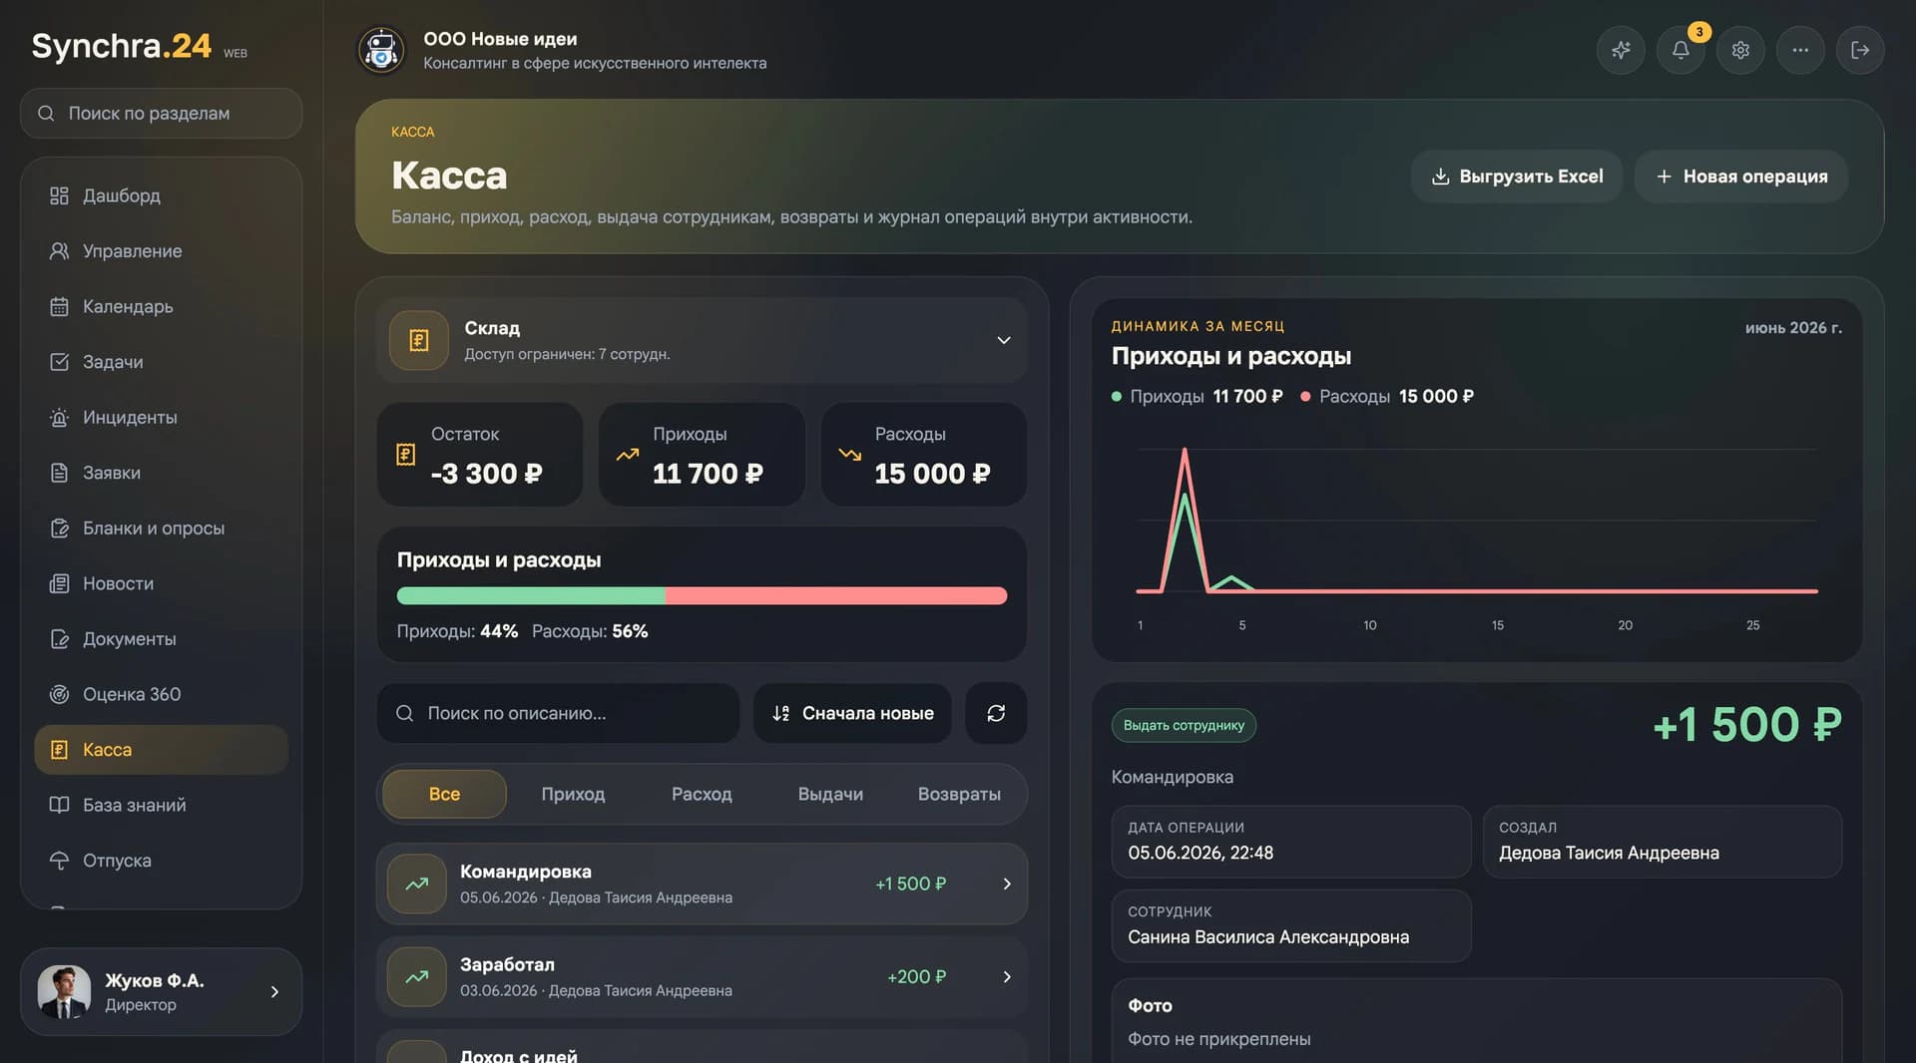Click the Новая операция button

(x=1741, y=177)
